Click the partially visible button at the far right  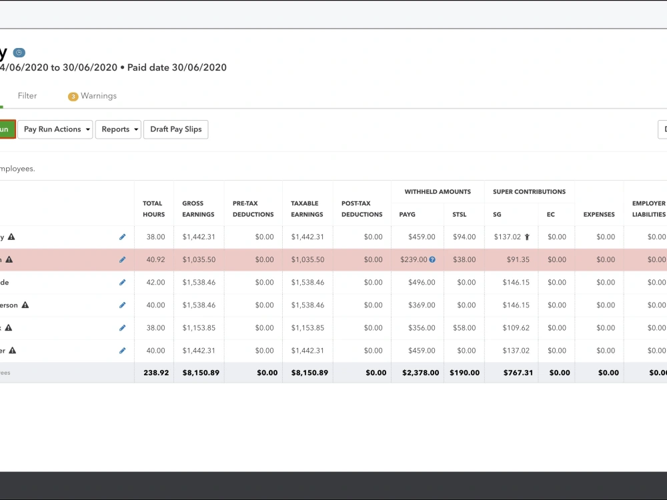coord(664,129)
